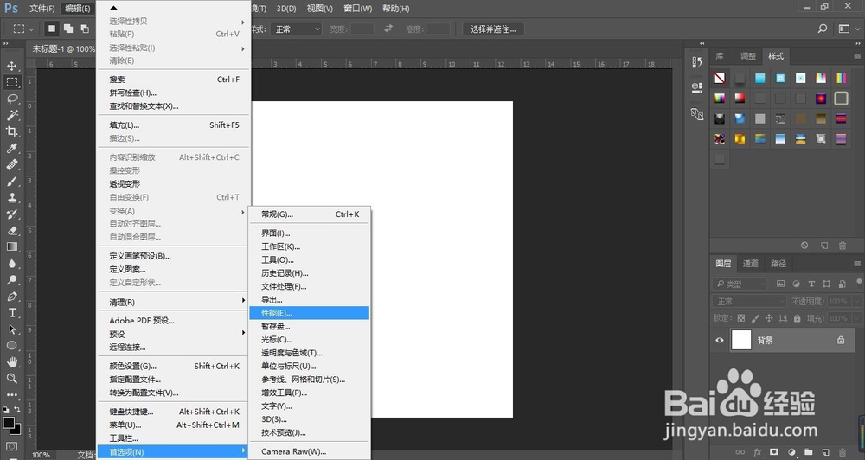
Task: Select the Path Selection arrow tool
Action: 11,329
